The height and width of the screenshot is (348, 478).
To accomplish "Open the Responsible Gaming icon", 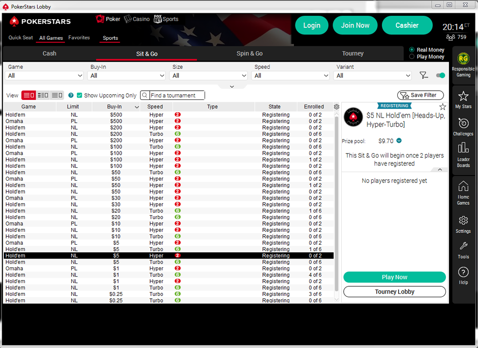I will click(463, 58).
